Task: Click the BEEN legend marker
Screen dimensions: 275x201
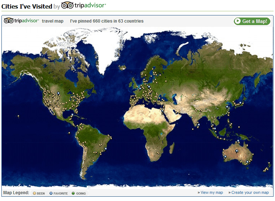Action: click(34, 193)
